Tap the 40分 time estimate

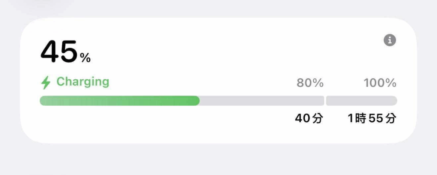(x=309, y=119)
